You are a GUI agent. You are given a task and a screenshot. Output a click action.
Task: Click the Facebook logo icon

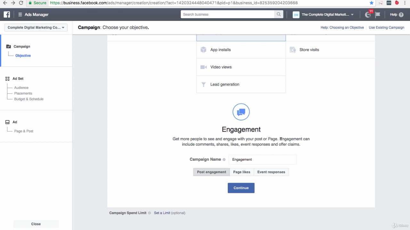[x=7, y=14]
